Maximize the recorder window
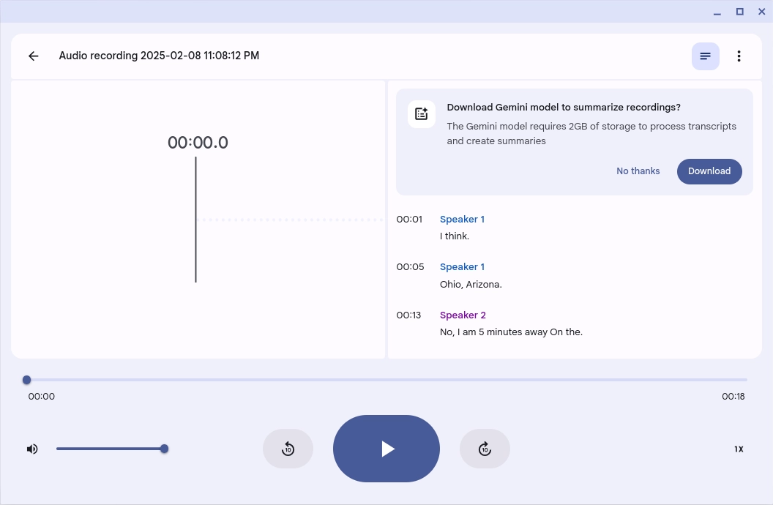This screenshot has width=773, height=505. point(739,12)
